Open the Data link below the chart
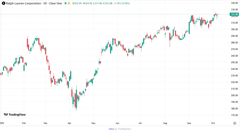The width and height of the screenshot is (240, 132). click(111, 129)
